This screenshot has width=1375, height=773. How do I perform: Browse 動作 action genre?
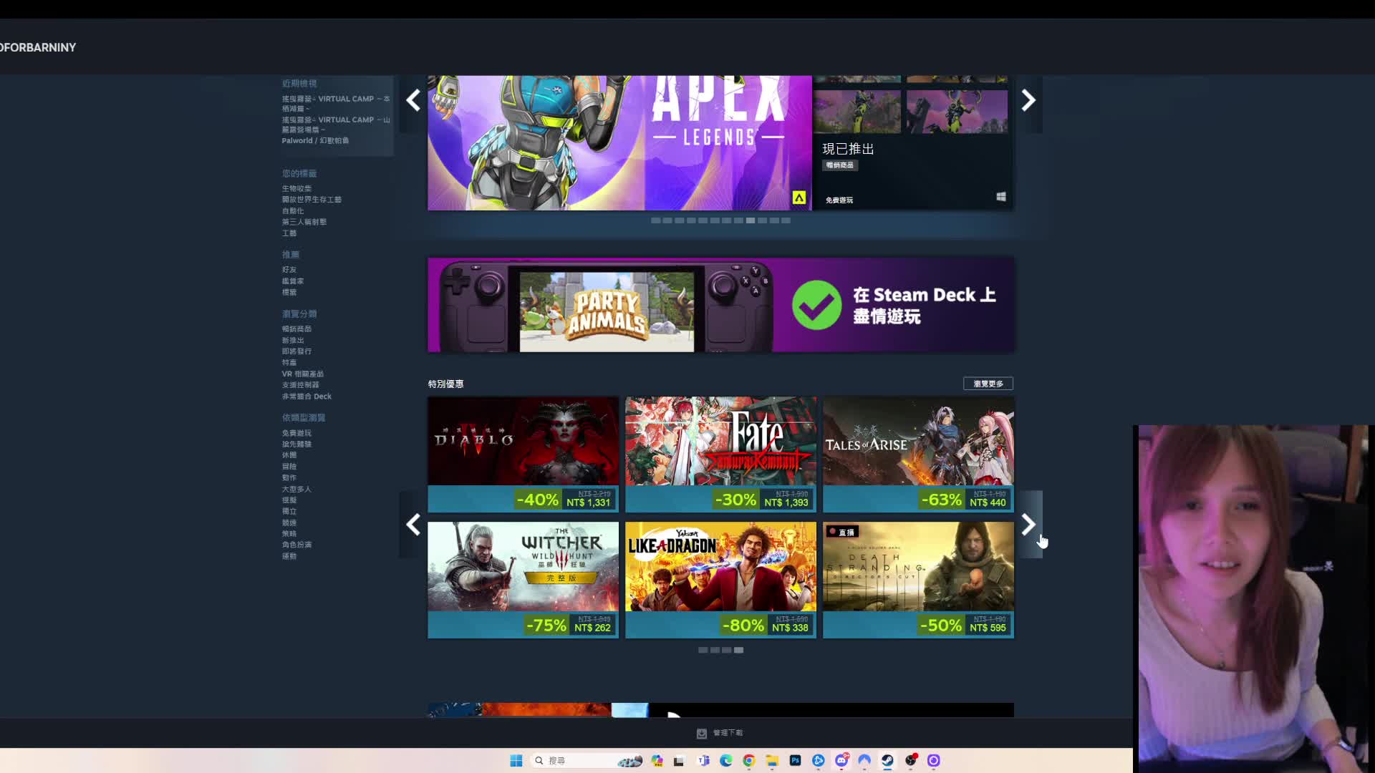point(289,477)
